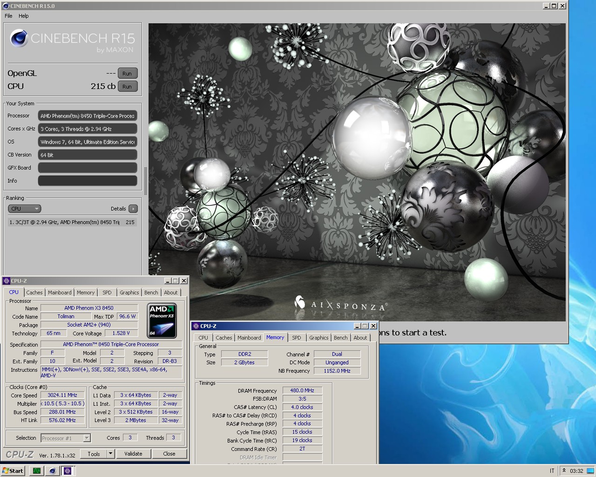Click the Tools button in CPU-Z

click(x=94, y=454)
